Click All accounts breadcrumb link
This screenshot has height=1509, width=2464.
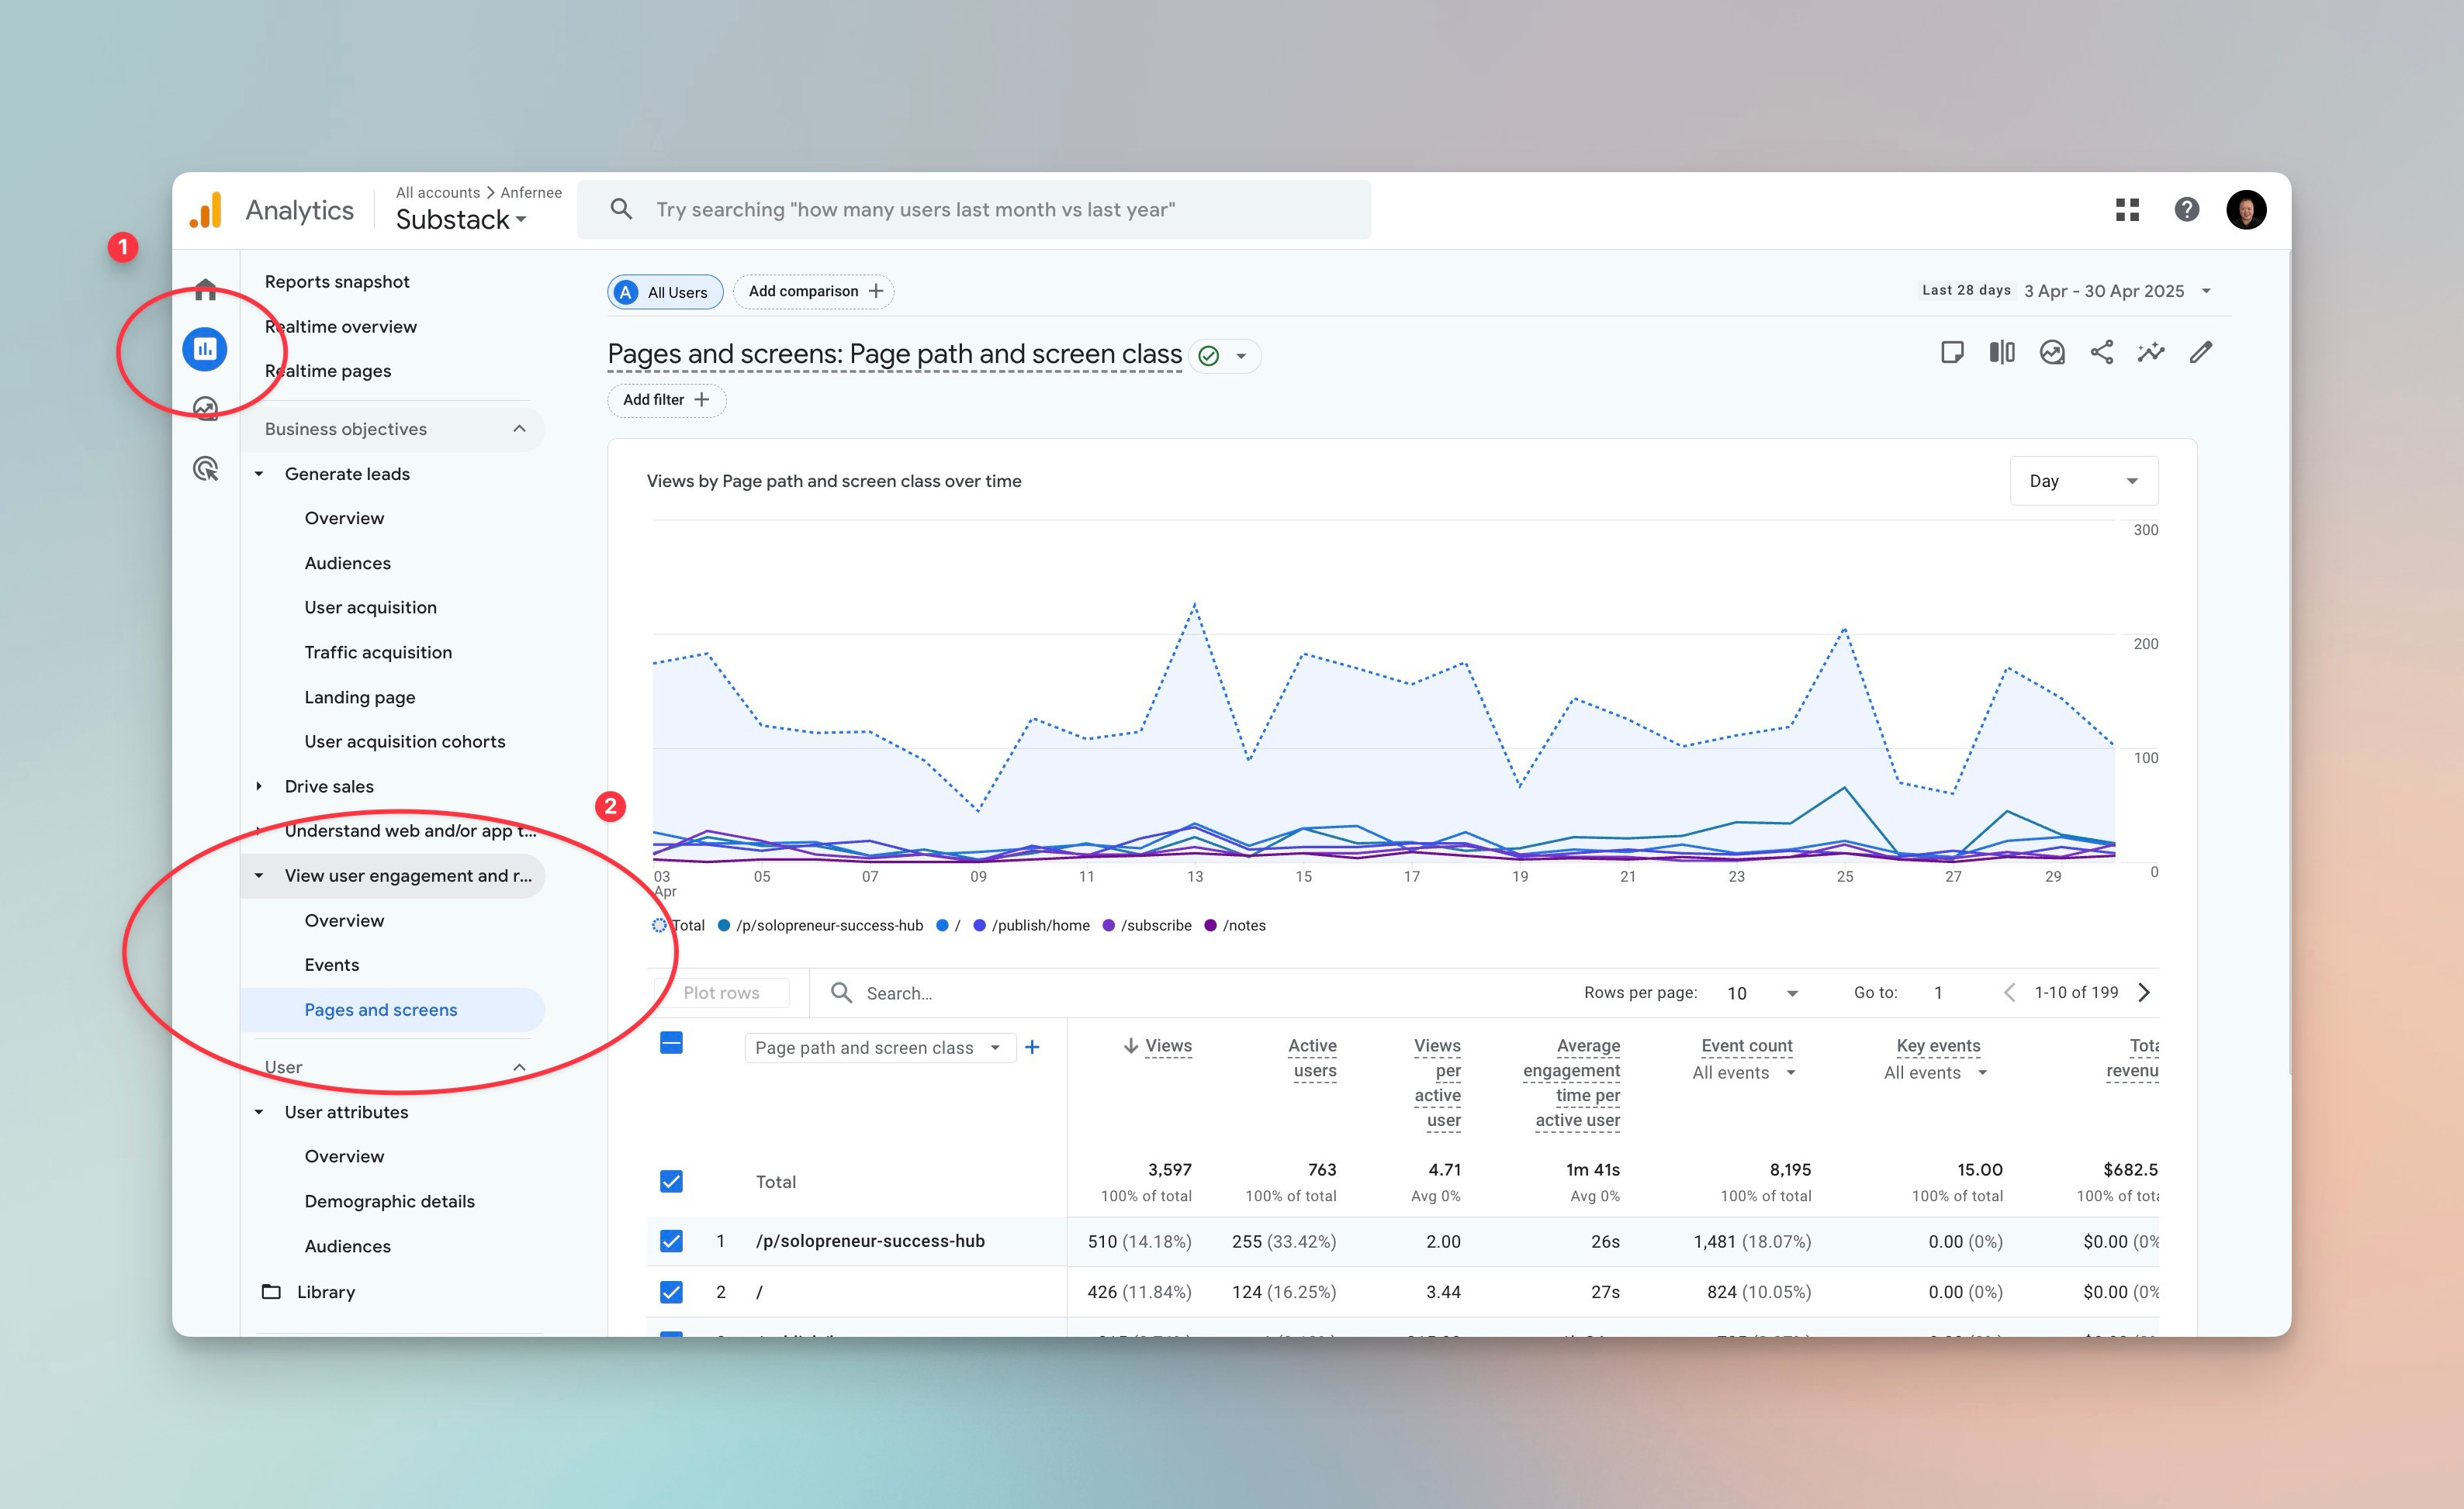(438, 192)
